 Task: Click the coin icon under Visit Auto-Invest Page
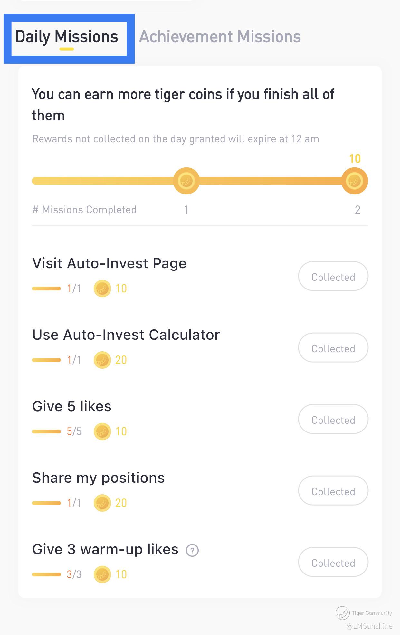[x=102, y=289]
